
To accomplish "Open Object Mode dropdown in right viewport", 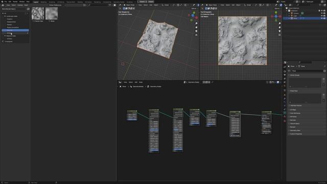I will 212,5.
